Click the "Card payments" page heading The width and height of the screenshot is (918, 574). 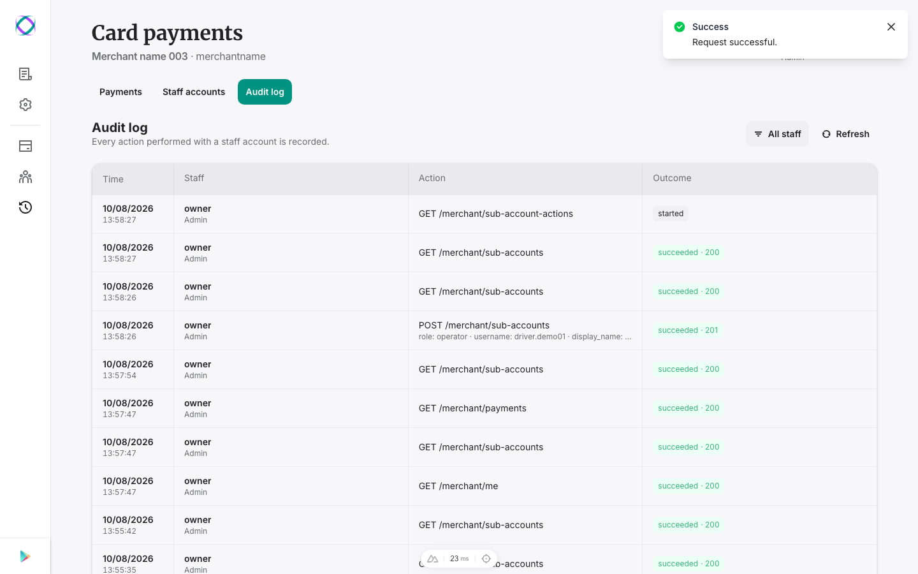point(167,33)
